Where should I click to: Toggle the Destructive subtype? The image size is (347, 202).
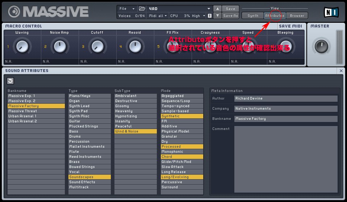click(136, 101)
